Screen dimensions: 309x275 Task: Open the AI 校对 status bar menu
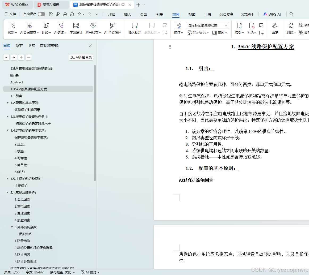click(x=90, y=272)
